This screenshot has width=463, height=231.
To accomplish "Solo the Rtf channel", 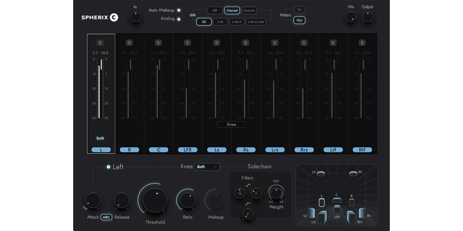I will (x=363, y=43).
